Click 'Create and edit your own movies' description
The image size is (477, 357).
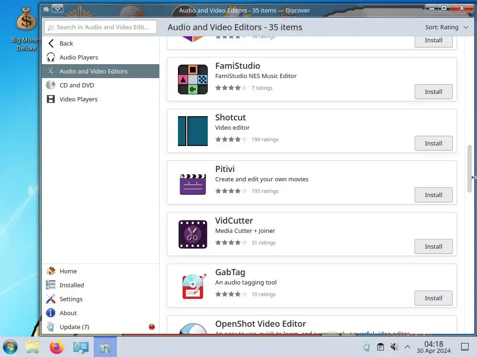(262, 179)
